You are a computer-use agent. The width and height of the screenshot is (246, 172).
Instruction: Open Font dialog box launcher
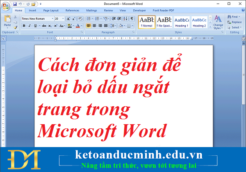(x=82, y=32)
